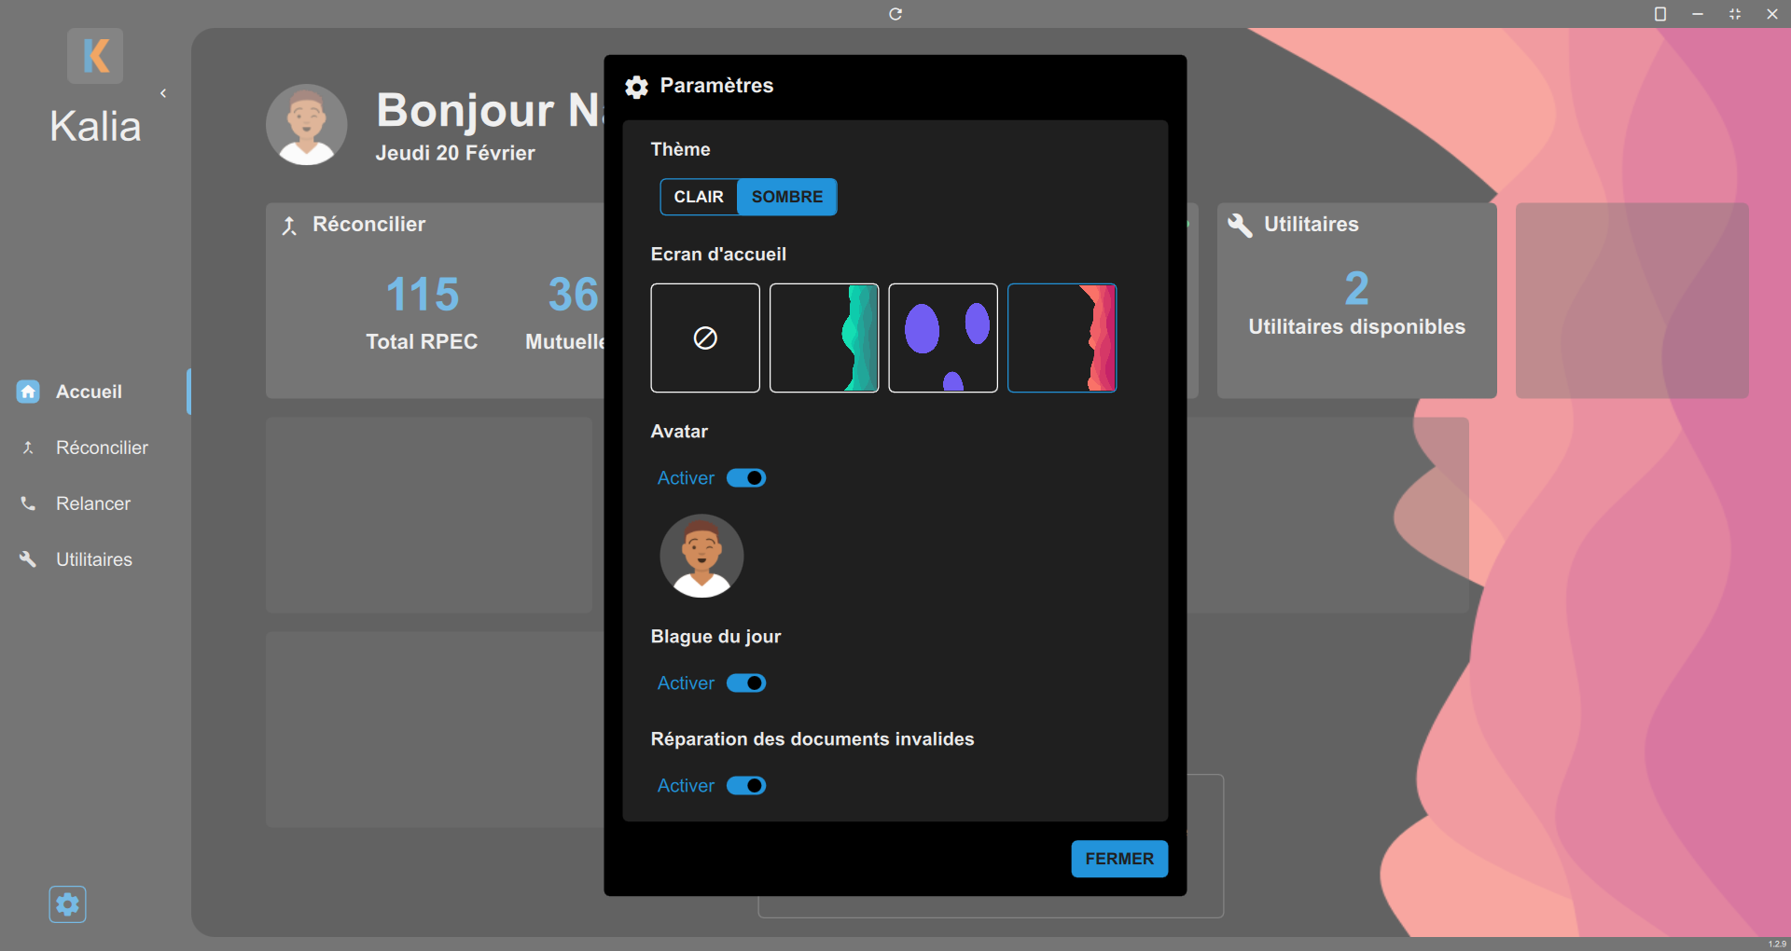Close the settings with FERMER button
The width and height of the screenshot is (1791, 951).
[x=1118, y=859]
